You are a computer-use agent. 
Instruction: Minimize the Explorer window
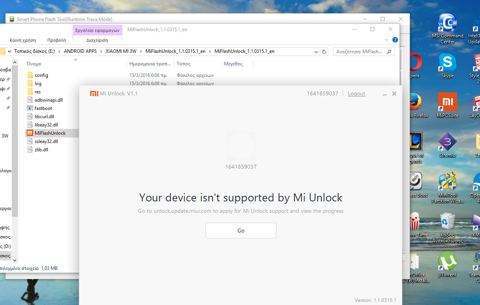click(354, 29)
